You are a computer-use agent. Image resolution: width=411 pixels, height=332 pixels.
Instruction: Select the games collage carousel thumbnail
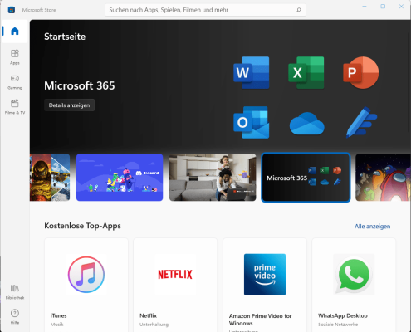point(50,178)
